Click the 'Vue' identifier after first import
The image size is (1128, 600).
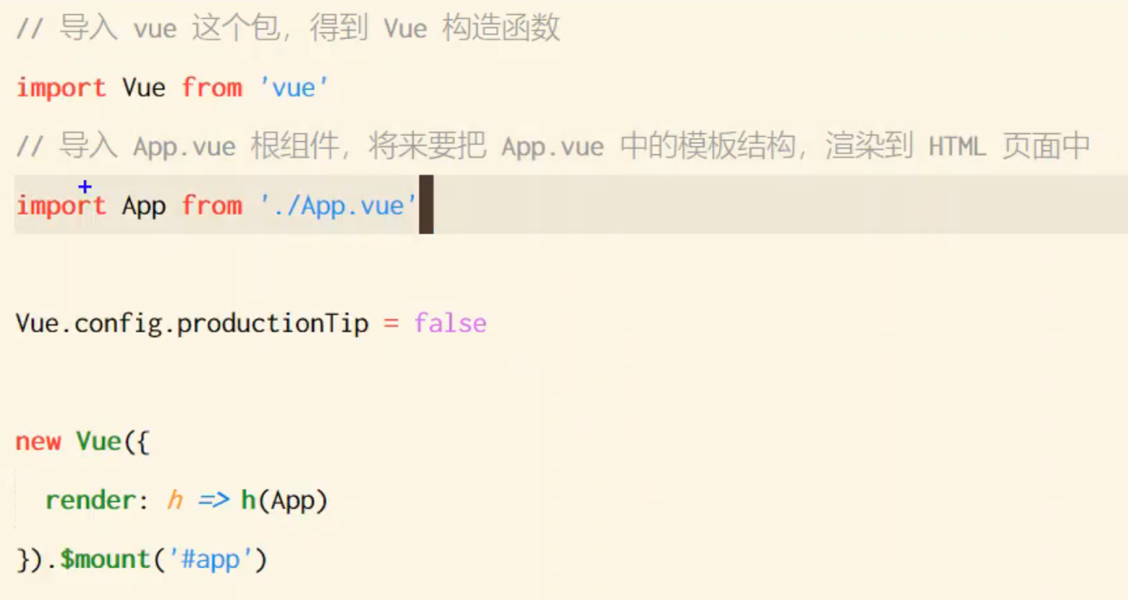pyautogui.click(x=144, y=87)
